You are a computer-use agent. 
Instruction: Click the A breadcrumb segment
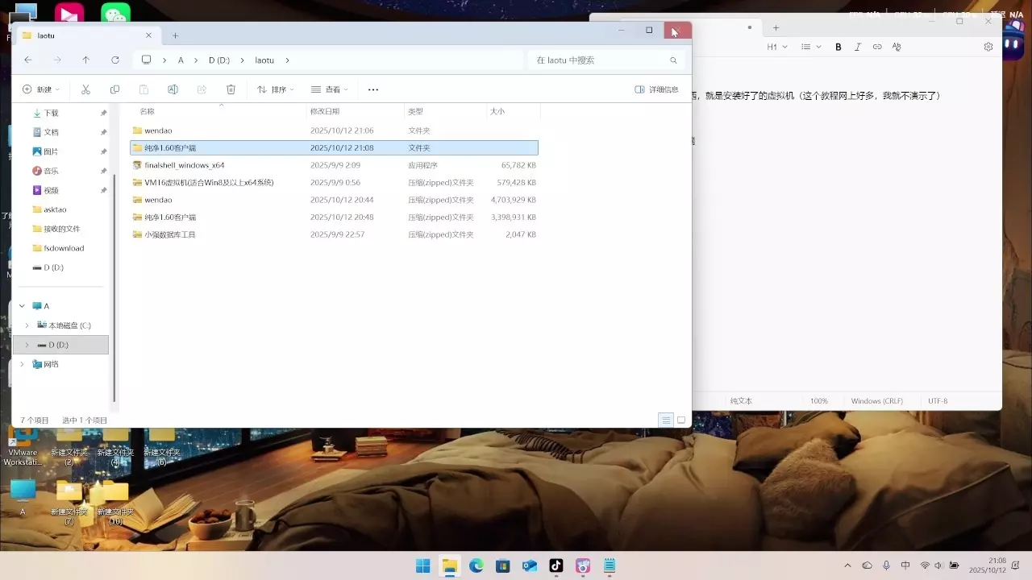tap(181, 60)
